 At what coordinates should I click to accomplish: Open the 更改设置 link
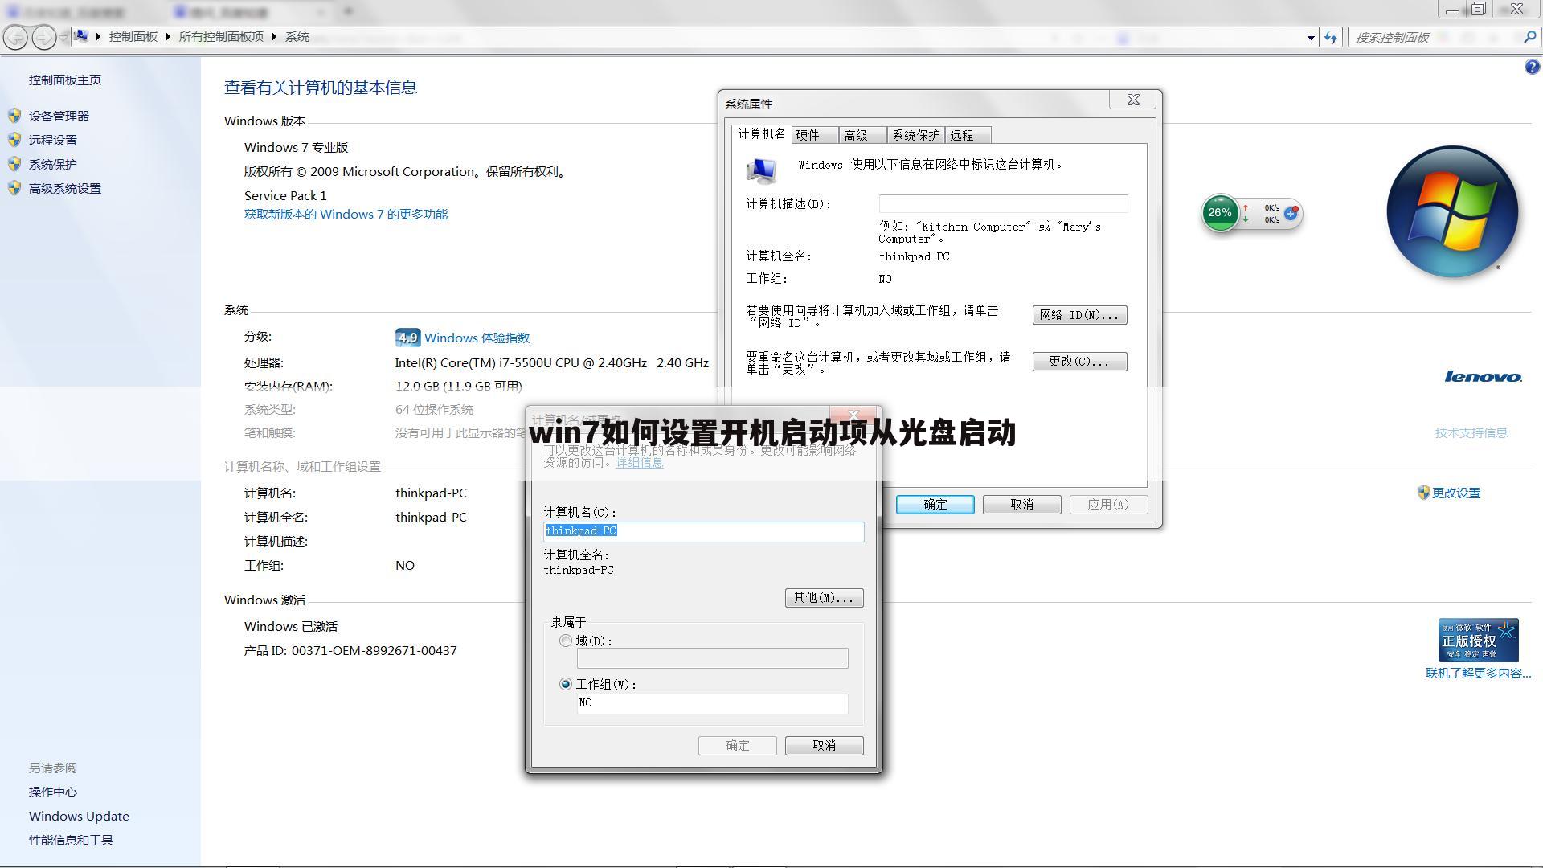click(1455, 493)
